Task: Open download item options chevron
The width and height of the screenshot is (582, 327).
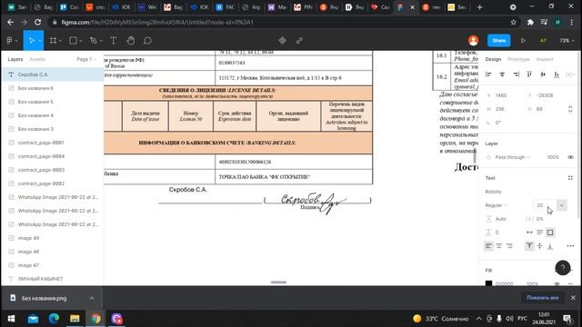Action: pyautogui.click(x=92, y=298)
